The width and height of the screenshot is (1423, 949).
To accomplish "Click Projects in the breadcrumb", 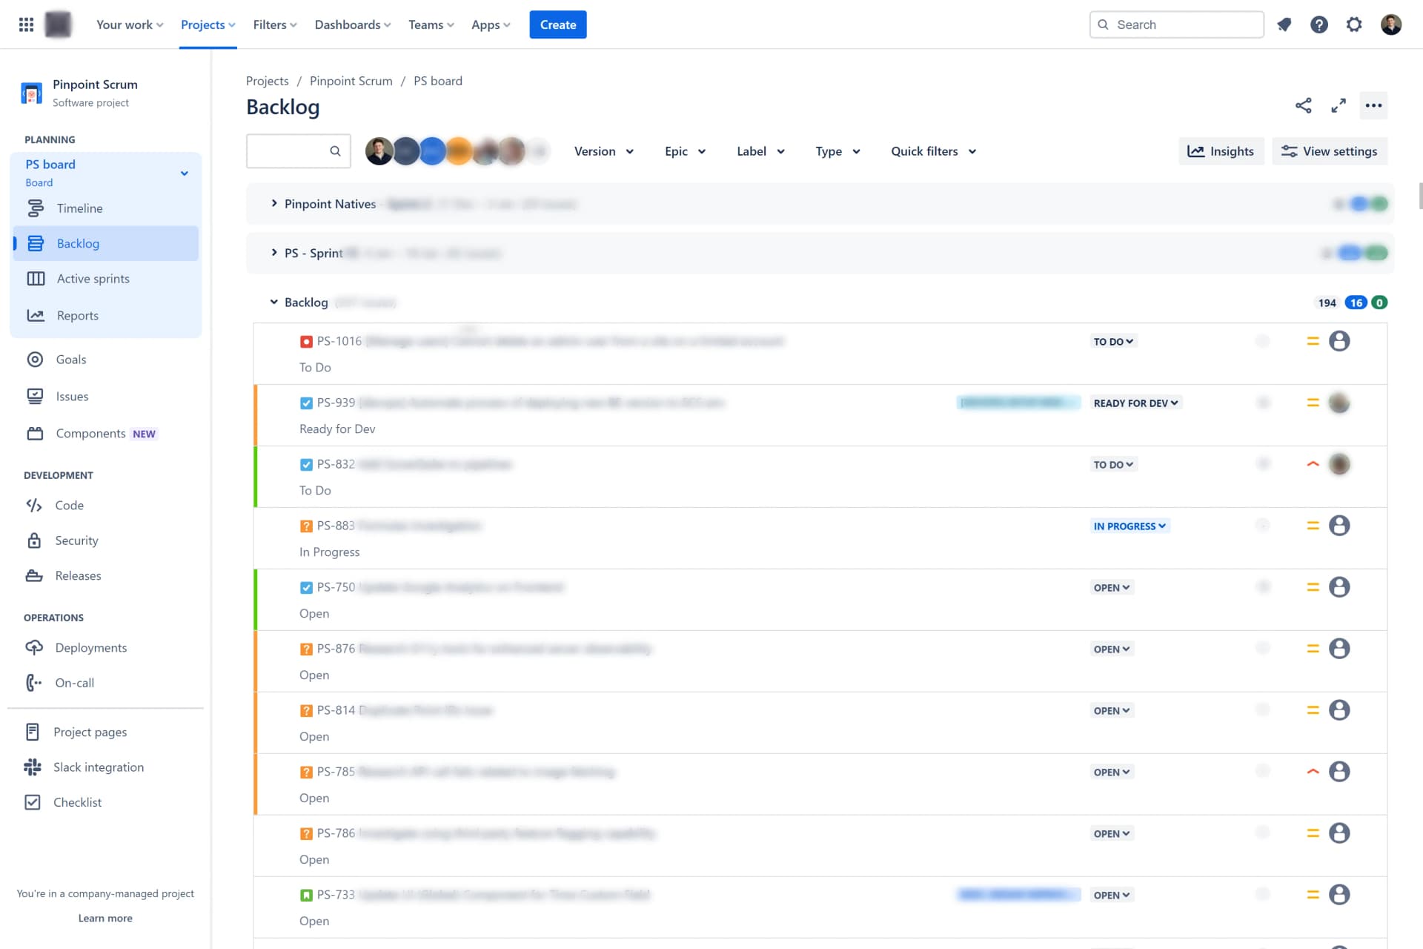I will [x=268, y=81].
